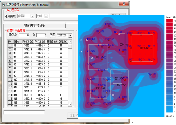Select row 10 header in rod table
Image resolution: width=176 pixels, height=125 pixels.
point(10,80)
